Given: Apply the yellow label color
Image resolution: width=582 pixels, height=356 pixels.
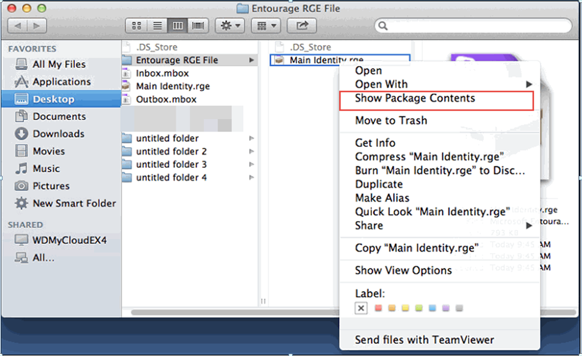Looking at the screenshot, I should coord(405,308).
